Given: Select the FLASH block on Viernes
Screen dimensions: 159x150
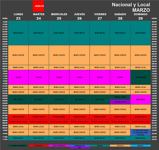Looking at the screenshot, I should click(x=100, y=77).
